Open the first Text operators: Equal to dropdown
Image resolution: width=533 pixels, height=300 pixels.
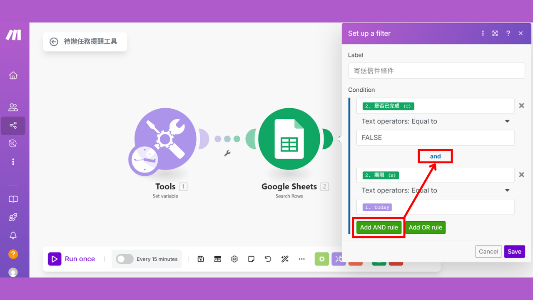tap(436, 121)
